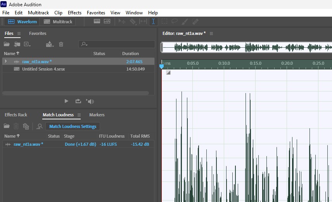Show the Spectral Pitch Display
The image size is (332, 202).
pos(107,22)
